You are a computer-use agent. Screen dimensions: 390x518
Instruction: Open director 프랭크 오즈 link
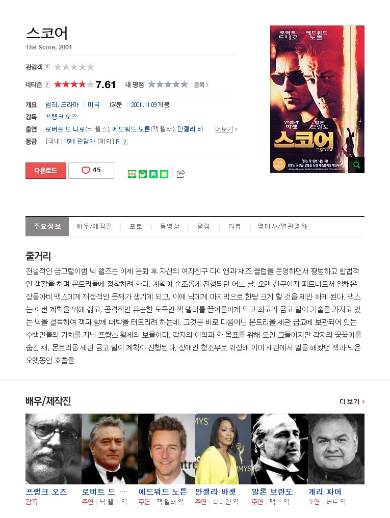pos(62,117)
